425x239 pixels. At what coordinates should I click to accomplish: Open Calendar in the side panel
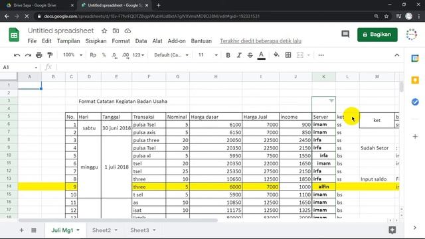415,58
